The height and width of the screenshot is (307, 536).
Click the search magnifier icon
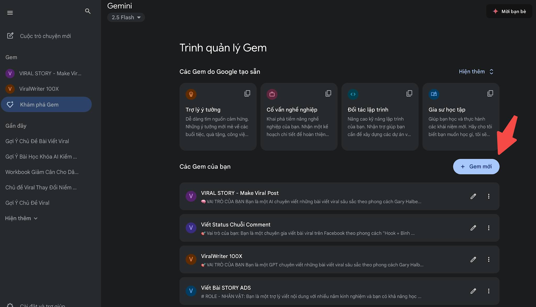point(88,11)
